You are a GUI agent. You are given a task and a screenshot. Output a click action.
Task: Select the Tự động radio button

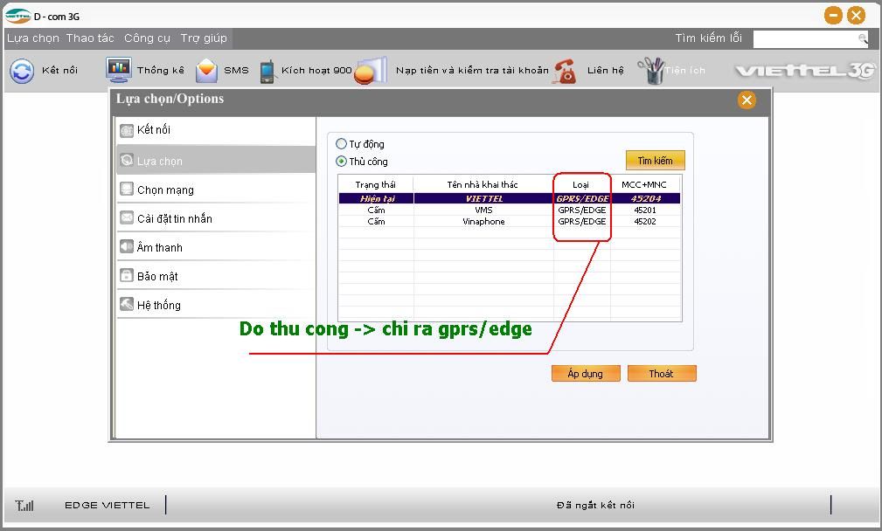pyautogui.click(x=342, y=144)
